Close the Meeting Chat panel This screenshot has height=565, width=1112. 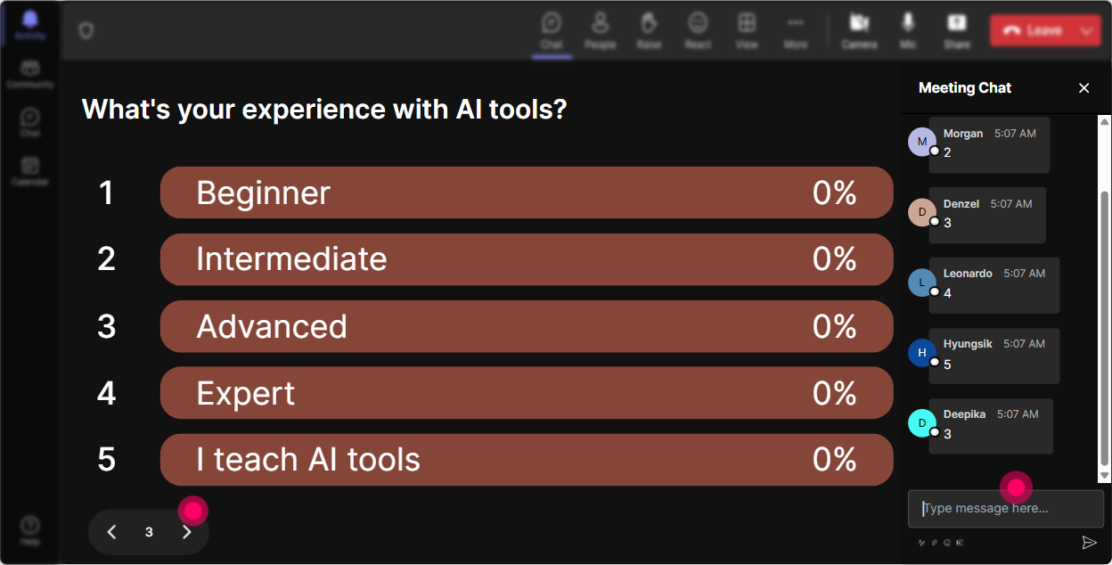[x=1083, y=87]
